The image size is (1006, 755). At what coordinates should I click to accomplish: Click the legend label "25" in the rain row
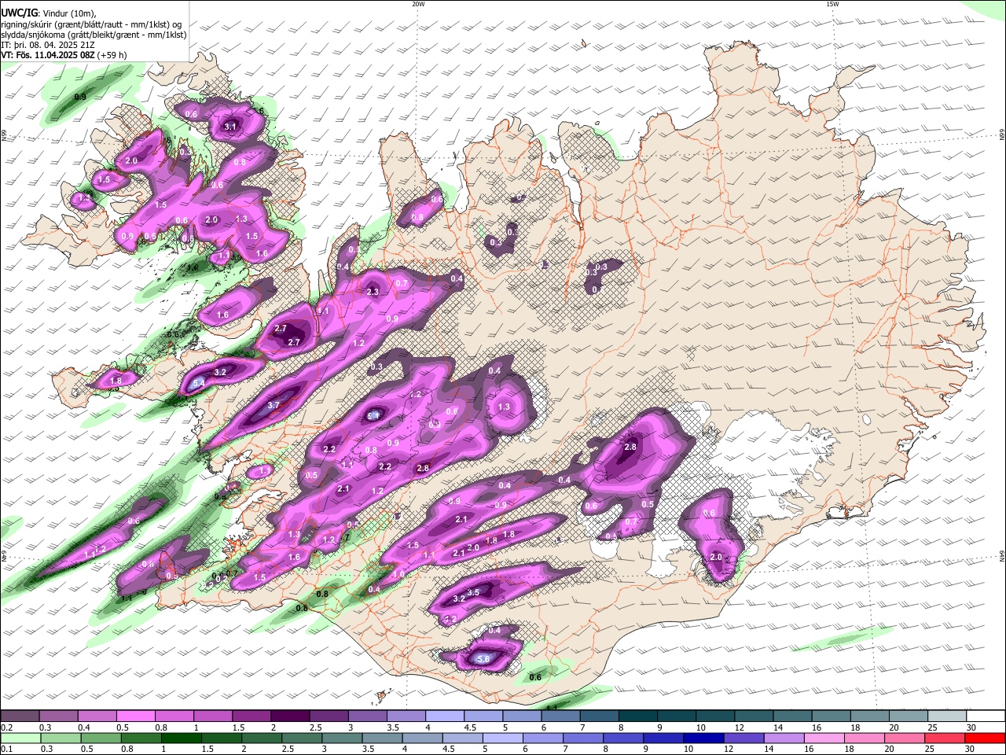(x=930, y=749)
